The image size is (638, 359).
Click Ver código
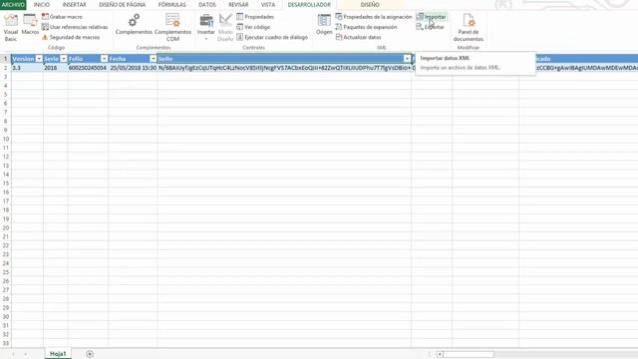point(253,27)
